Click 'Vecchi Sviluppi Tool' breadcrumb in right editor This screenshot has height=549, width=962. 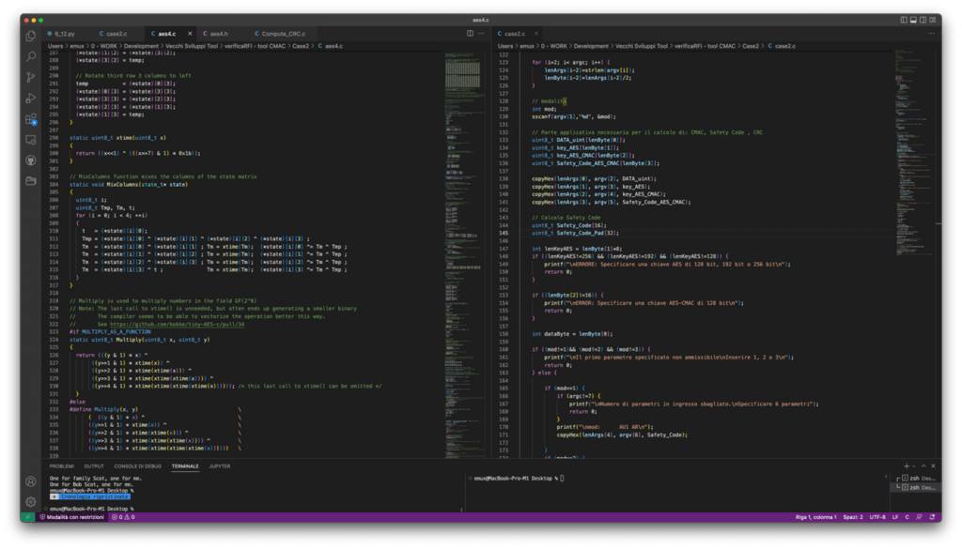641,46
